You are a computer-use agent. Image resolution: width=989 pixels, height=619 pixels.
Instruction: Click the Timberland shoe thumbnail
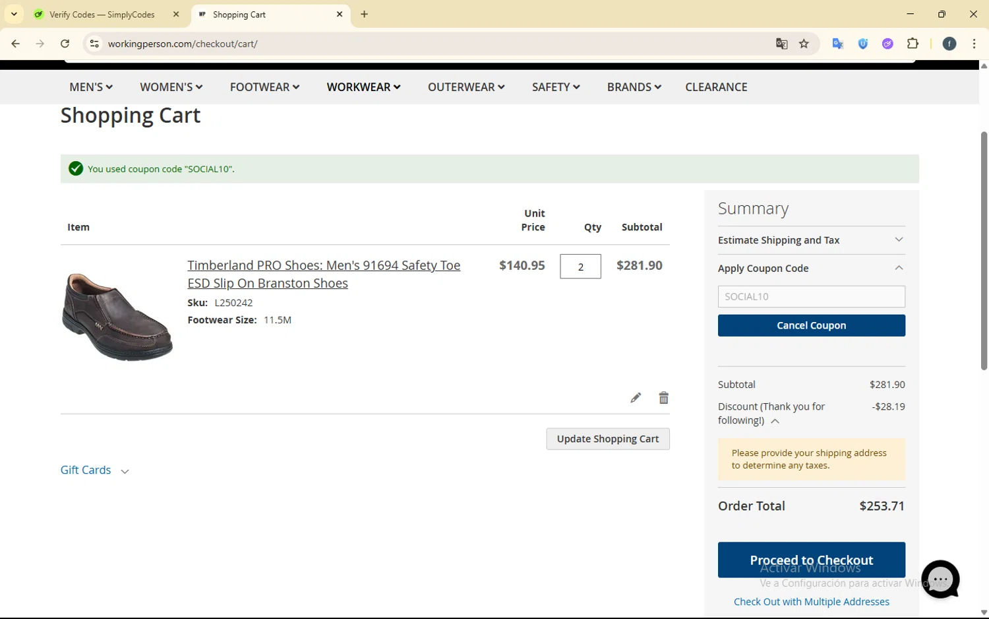tap(117, 316)
